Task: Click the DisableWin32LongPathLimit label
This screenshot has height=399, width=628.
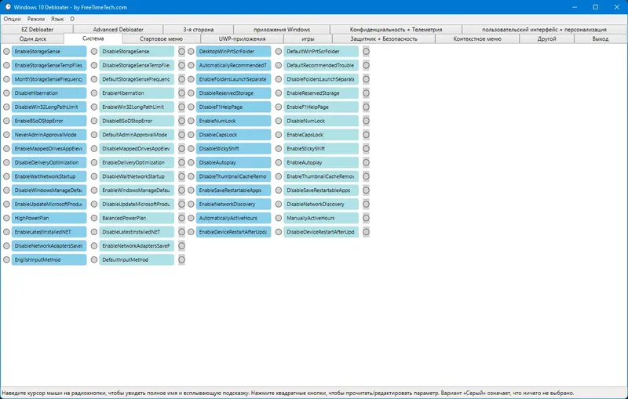Action: pyautogui.click(x=49, y=107)
